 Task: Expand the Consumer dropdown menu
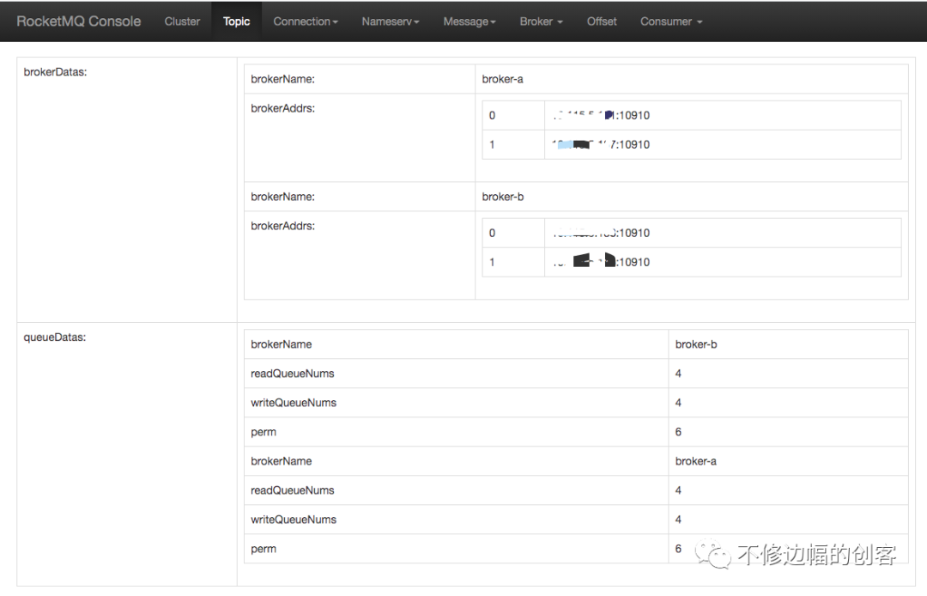tap(671, 21)
